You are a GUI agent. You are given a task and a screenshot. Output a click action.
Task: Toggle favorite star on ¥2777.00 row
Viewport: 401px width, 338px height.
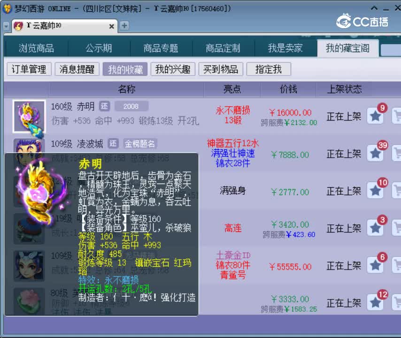(376, 191)
